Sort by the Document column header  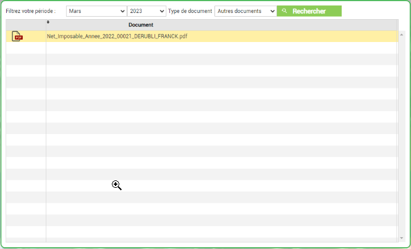click(141, 25)
